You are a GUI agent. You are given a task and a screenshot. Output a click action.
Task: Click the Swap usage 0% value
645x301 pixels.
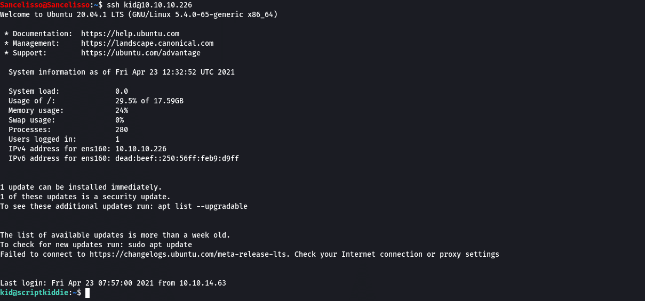120,120
